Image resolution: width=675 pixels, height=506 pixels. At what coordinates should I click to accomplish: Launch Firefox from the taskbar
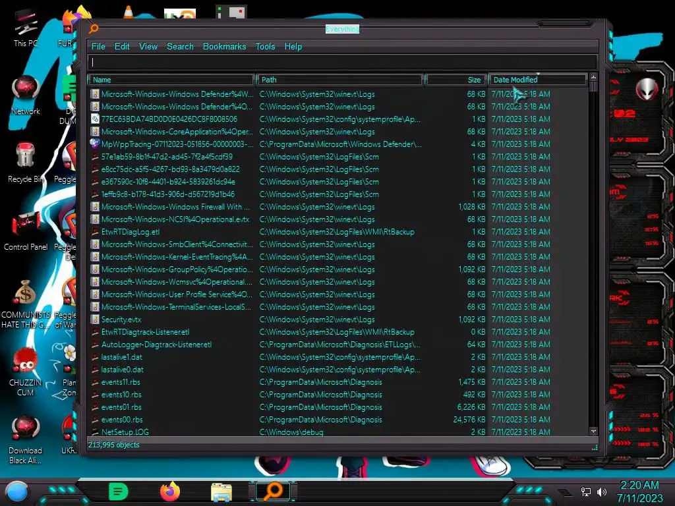[x=170, y=492]
